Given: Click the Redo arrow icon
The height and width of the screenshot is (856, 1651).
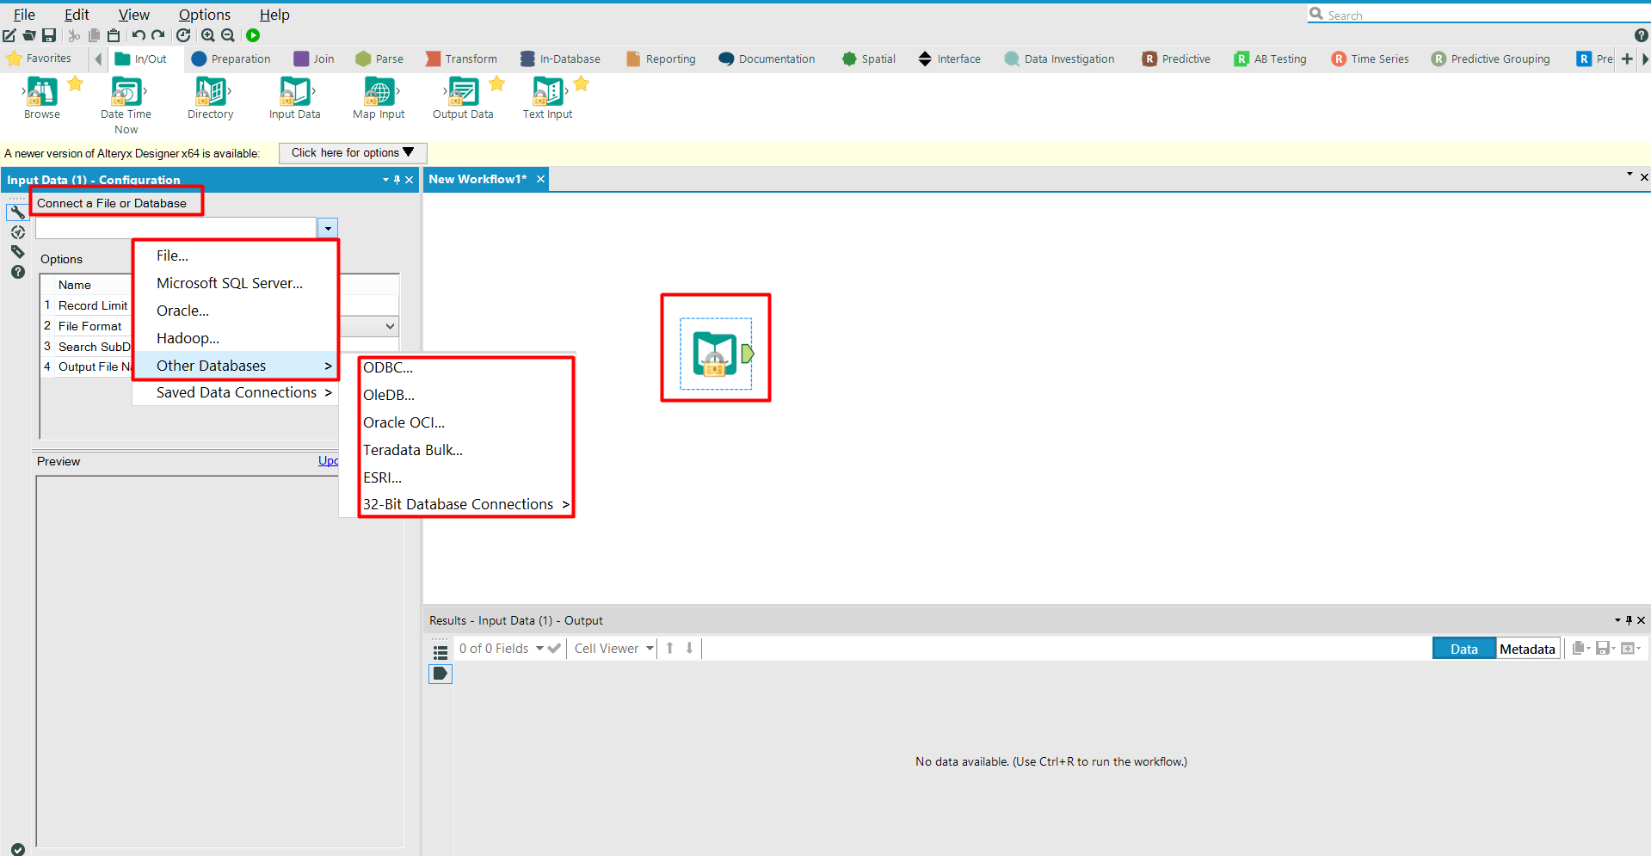Looking at the screenshot, I should tap(158, 35).
